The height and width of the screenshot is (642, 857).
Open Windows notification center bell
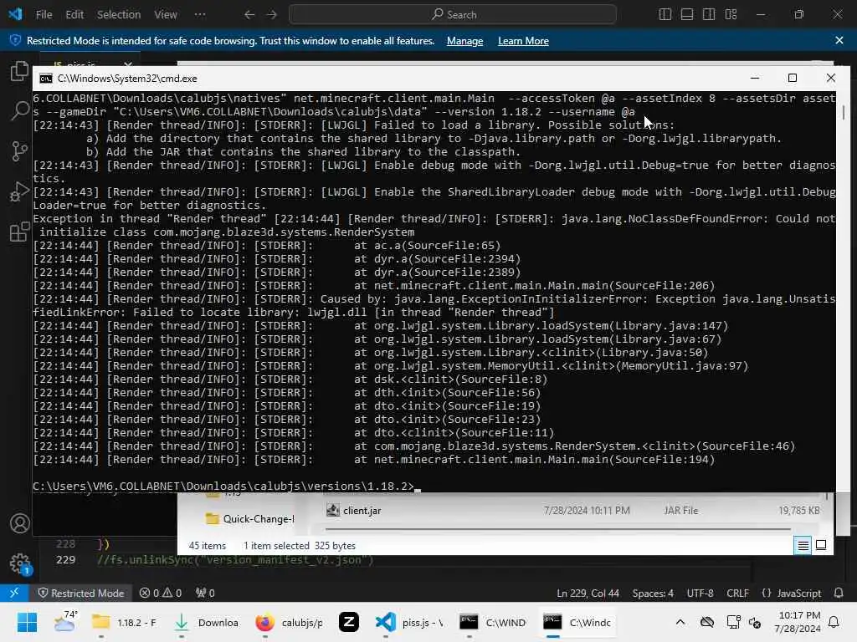834,622
